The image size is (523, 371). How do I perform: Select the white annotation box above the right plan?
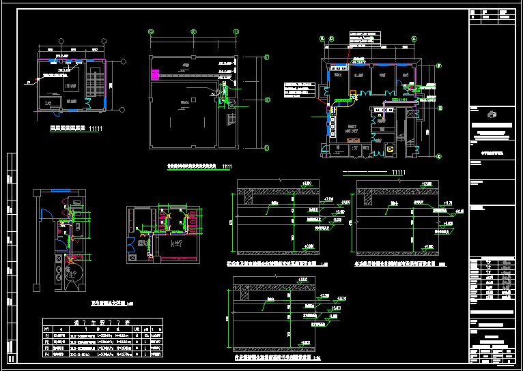point(363,37)
